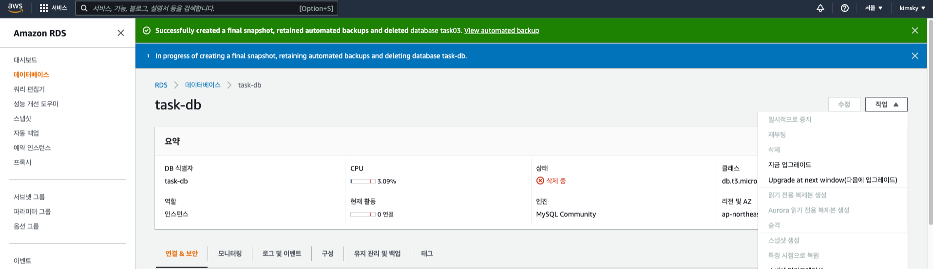Switch to the 유지 관리 및 백업 tab

click(x=377, y=253)
